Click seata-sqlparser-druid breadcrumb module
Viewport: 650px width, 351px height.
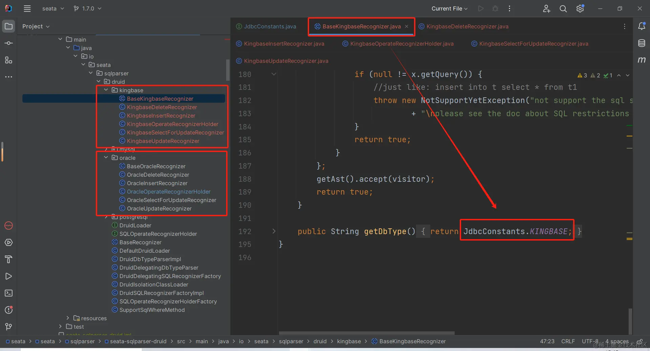pos(135,341)
